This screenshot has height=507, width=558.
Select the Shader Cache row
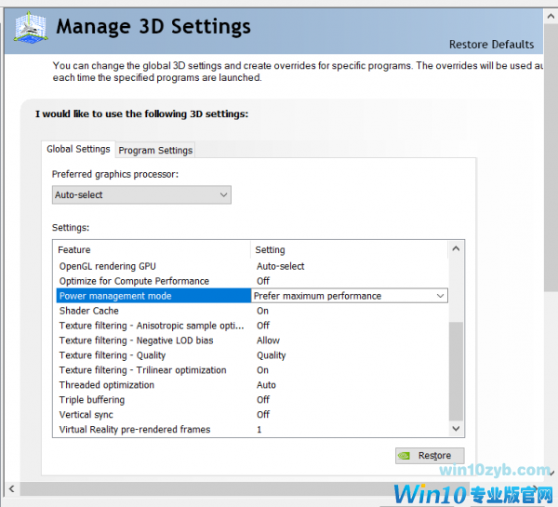pos(253,311)
